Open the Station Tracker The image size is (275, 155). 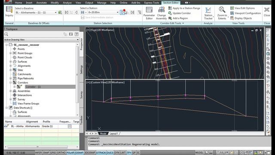(x=208, y=13)
